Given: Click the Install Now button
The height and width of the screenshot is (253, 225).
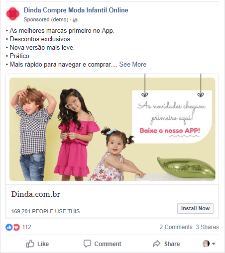Looking at the screenshot, I should (x=195, y=208).
